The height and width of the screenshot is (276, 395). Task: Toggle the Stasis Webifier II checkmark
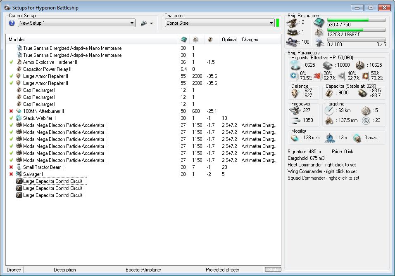[x=11, y=118]
